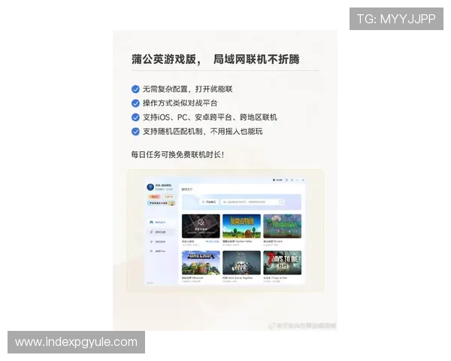Viewport: 451px width, 361px height.
Task: Click the Terraria caption under its thumbnail
Action: coord(273,241)
